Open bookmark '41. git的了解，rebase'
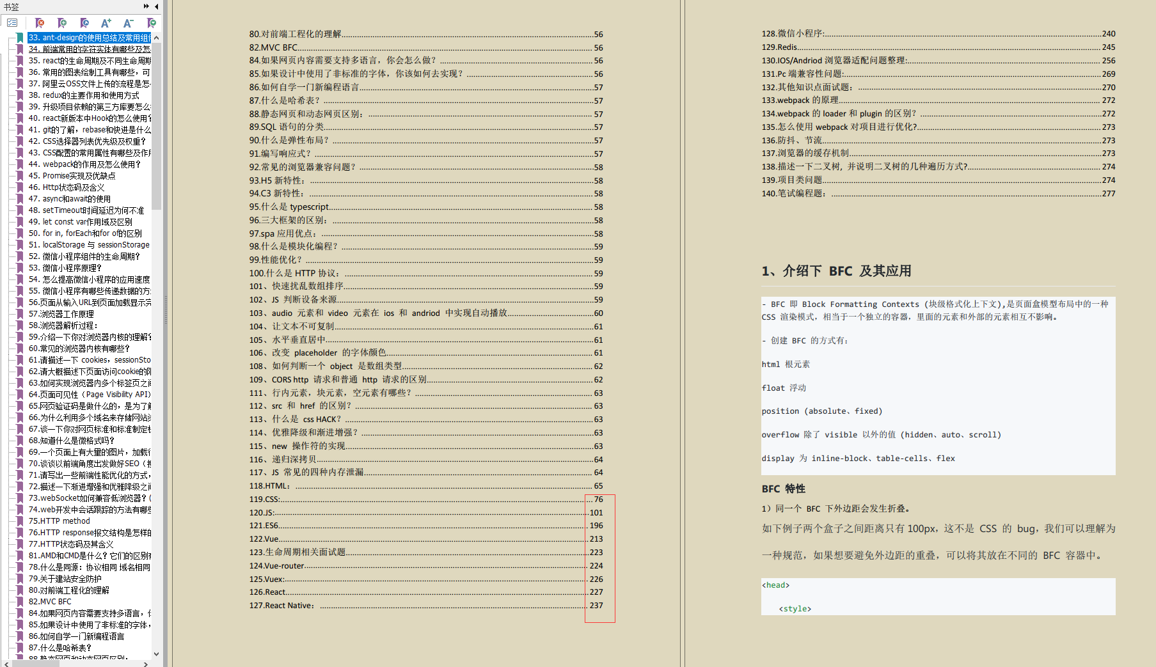The width and height of the screenshot is (1156, 667). [x=90, y=130]
